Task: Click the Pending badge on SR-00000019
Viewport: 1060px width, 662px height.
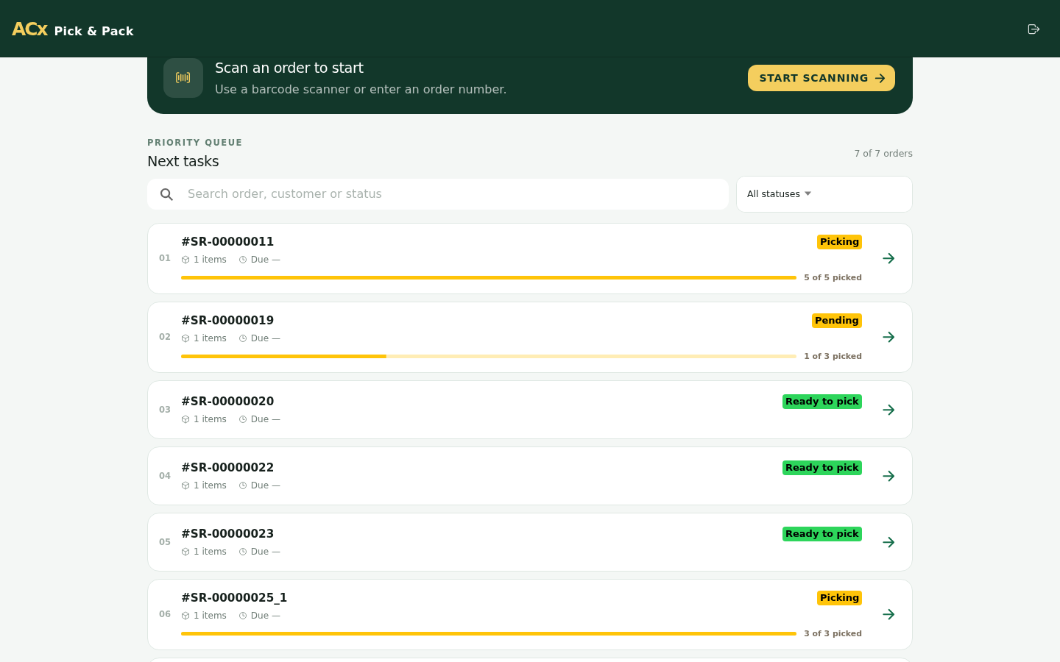Action: click(x=837, y=321)
